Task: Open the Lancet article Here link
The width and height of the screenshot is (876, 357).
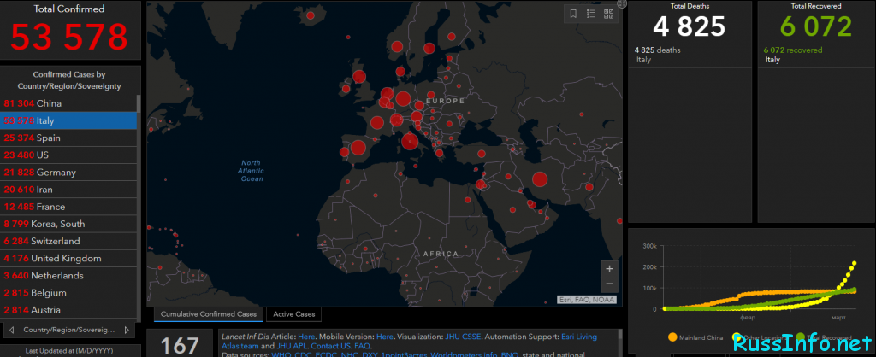Action: coord(306,337)
